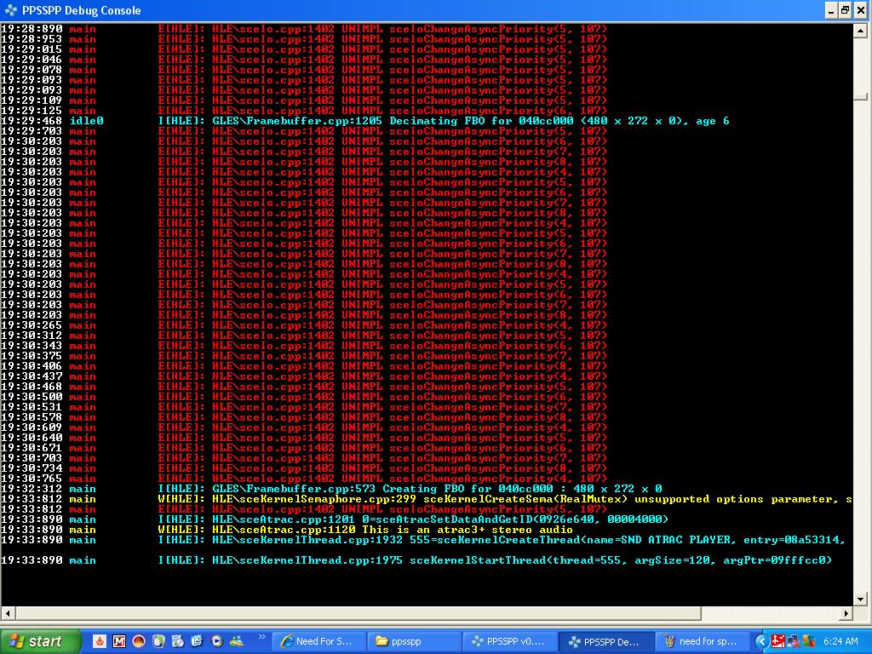Click the PPSSPP icon in the title bar
This screenshot has height=654, width=872.
(x=10, y=10)
